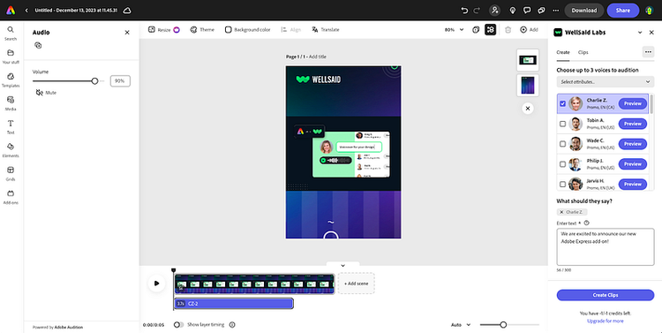
Task: Close the Audio panel
Action: click(x=127, y=33)
